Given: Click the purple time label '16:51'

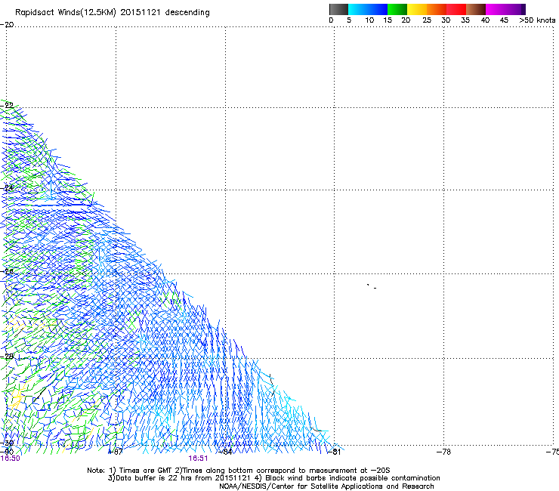Looking at the screenshot, I should (x=198, y=459).
